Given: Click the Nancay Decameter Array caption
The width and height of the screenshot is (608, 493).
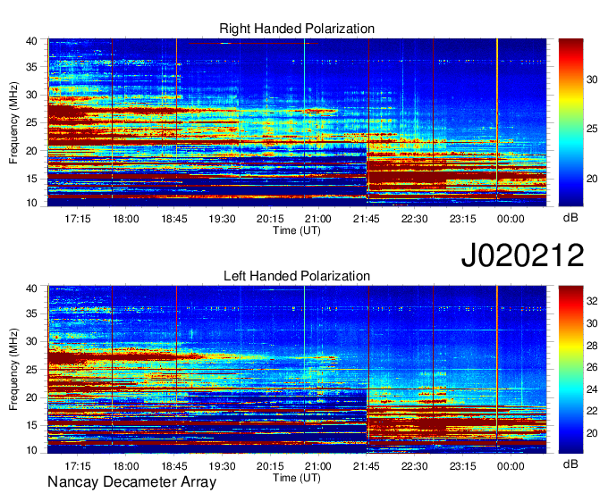Looking at the screenshot, I should point(131,481).
